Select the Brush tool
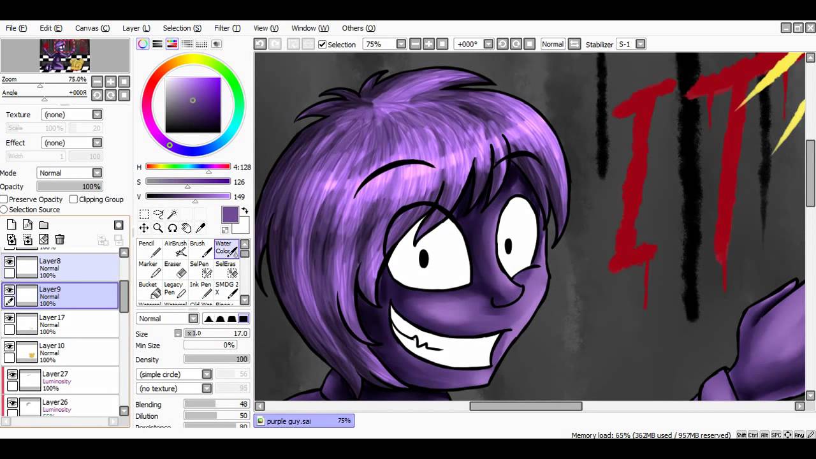The width and height of the screenshot is (816, 459). (201, 249)
